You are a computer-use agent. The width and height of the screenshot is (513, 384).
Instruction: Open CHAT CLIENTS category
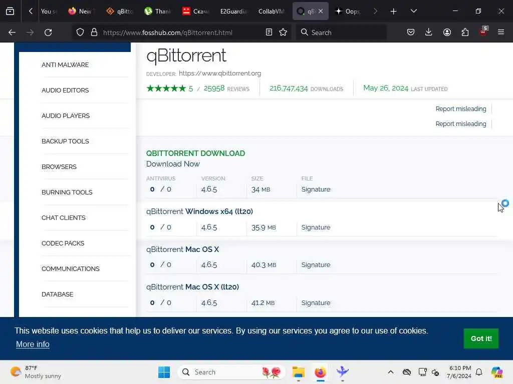click(x=64, y=217)
